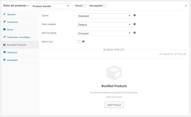Click the Form Location label
The width and height of the screenshot is (191, 117).
pyautogui.click(x=49, y=24)
